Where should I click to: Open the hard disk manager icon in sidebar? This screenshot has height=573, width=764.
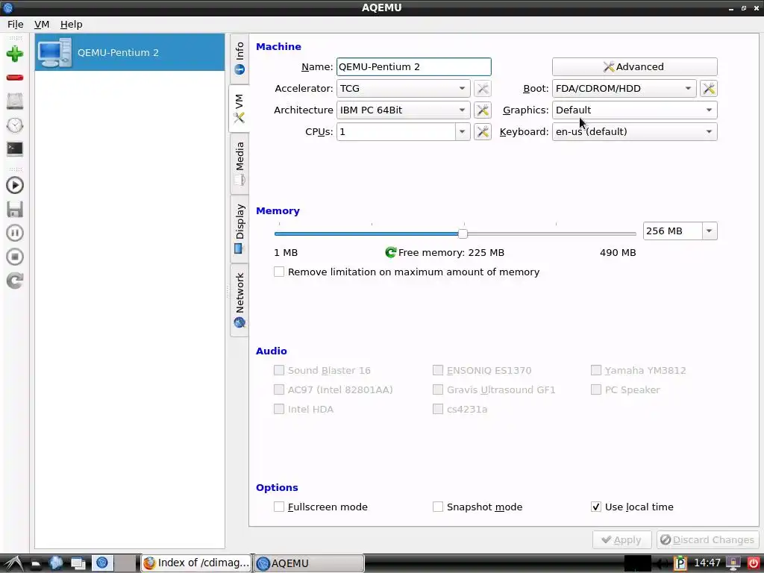click(15, 101)
